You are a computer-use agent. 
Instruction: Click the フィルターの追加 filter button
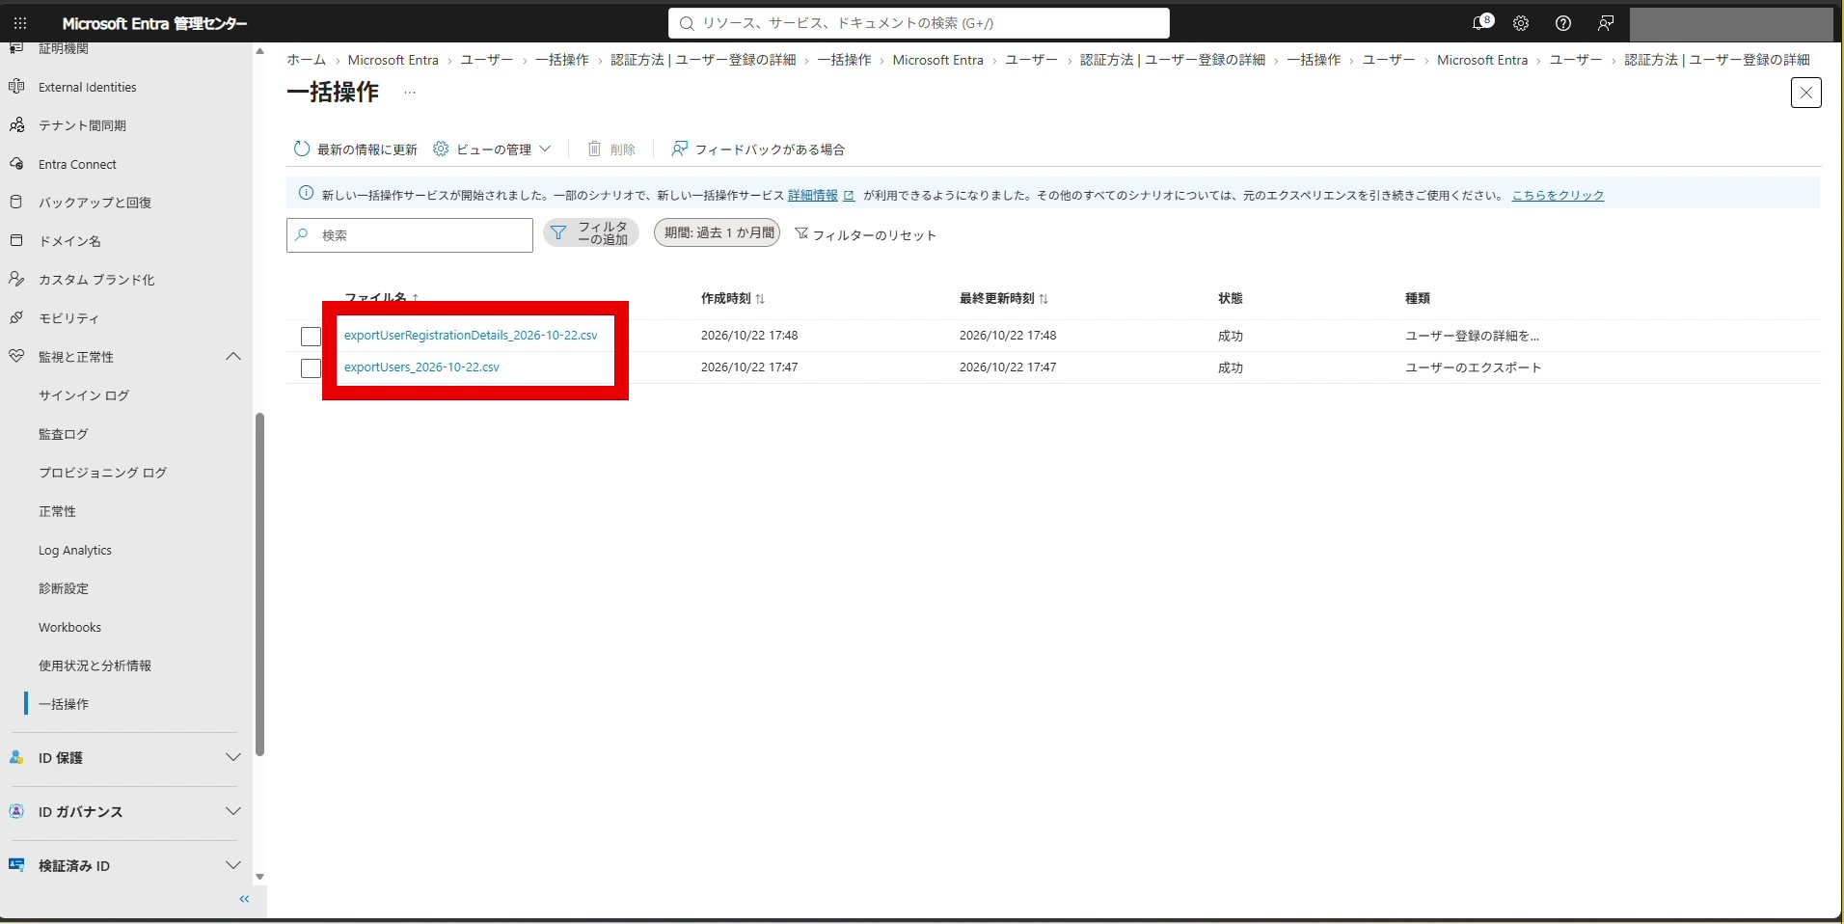point(591,233)
